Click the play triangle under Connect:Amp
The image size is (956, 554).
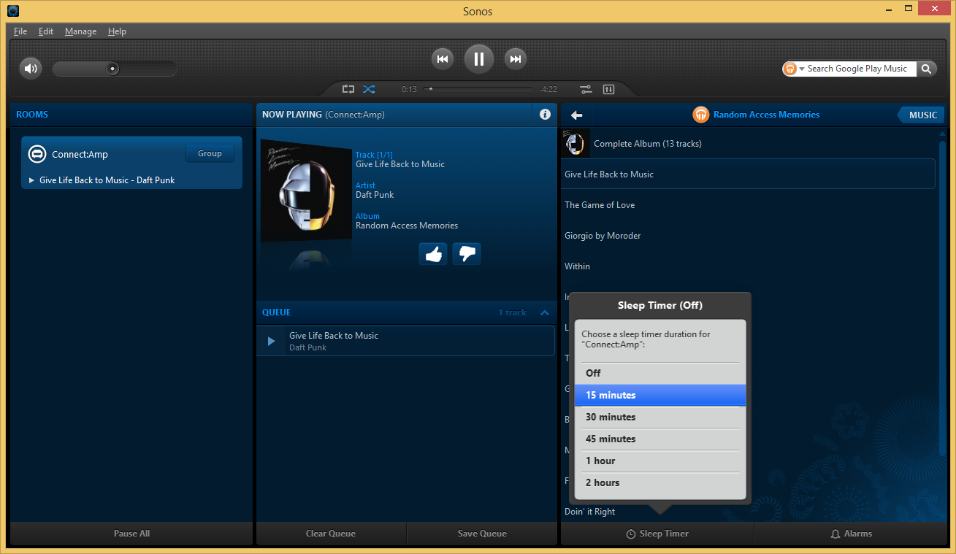click(x=31, y=180)
